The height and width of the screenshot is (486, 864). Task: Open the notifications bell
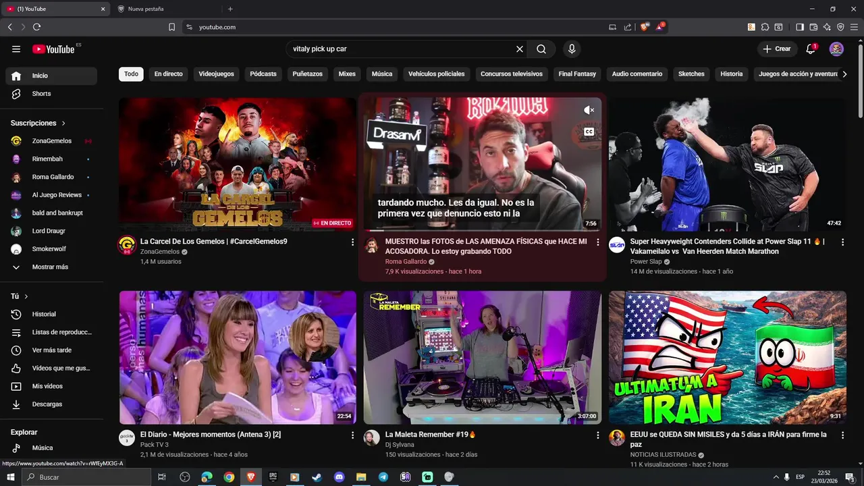(x=811, y=49)
